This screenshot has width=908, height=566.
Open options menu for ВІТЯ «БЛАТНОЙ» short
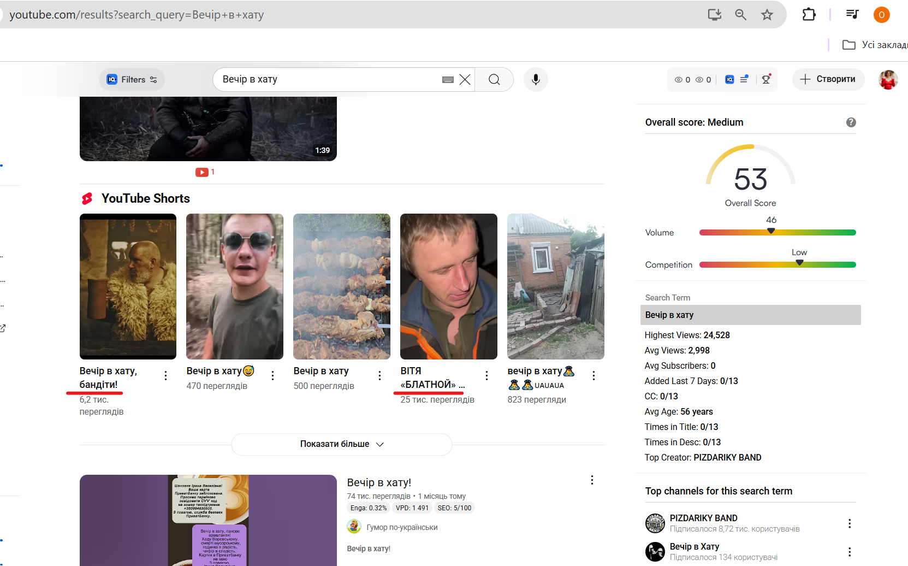486,375
